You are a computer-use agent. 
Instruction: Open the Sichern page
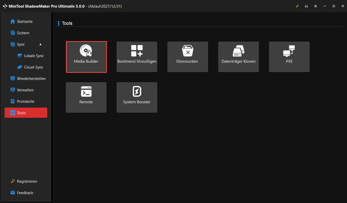tap(26, 33)
